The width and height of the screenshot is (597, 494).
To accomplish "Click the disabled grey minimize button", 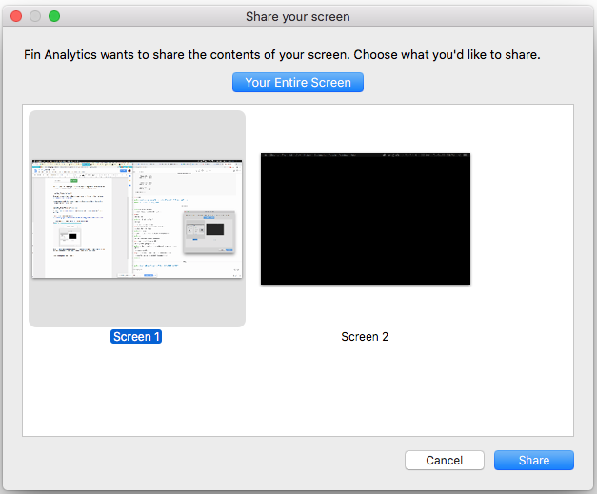I will coord(35,16).
